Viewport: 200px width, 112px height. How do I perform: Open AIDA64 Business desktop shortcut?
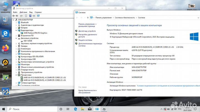click(5, 93)
